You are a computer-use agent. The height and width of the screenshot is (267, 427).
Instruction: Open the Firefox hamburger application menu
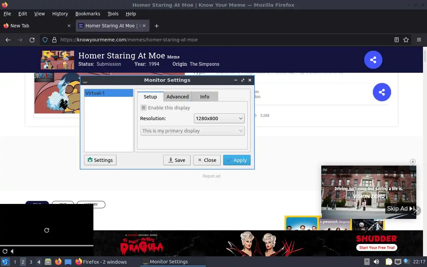pos(419,40)
